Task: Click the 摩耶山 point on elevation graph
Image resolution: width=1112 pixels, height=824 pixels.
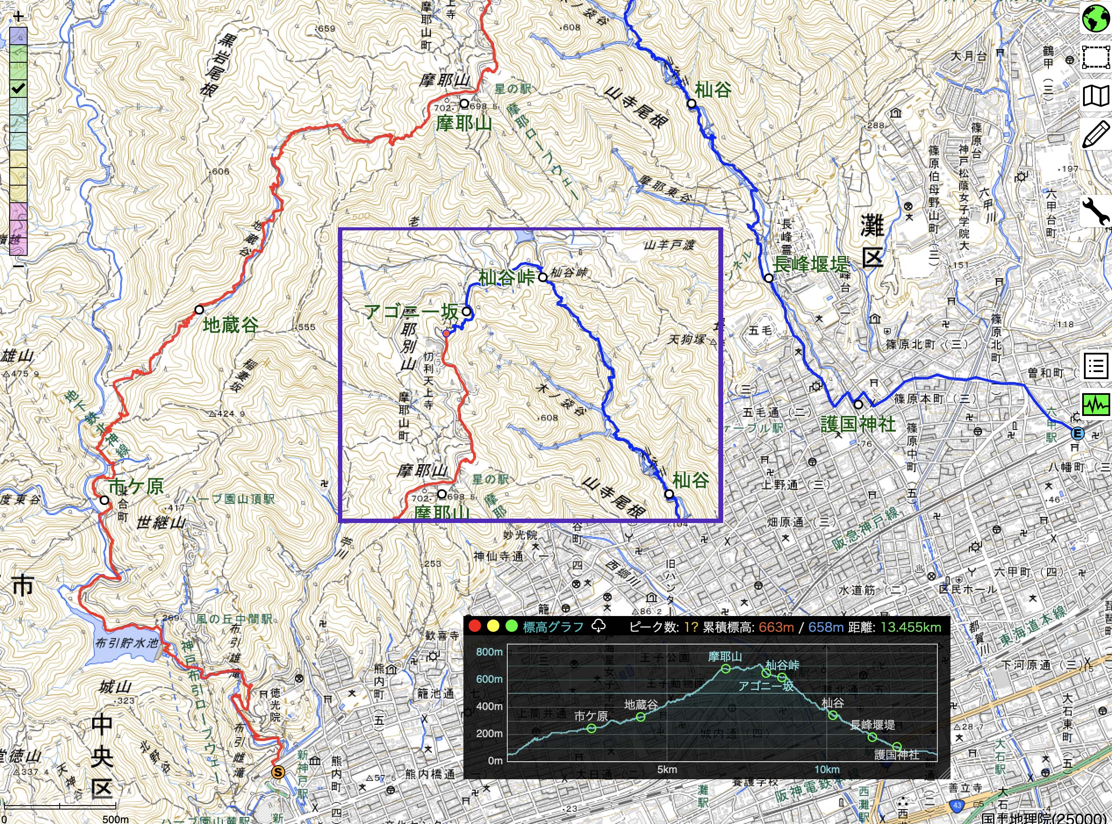Action: [x=726, y=669]
